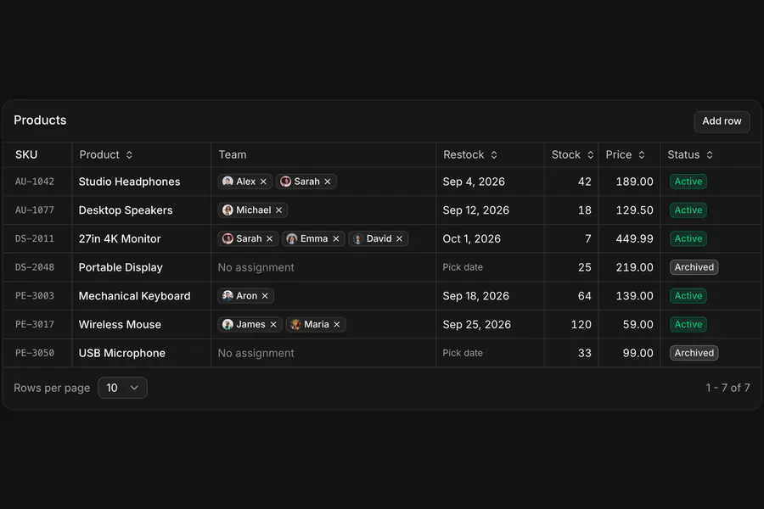Select the Desktop Speakers product name
Image resolution: width=764 pixels, height=509 pixels.
(x=126, y=210)
